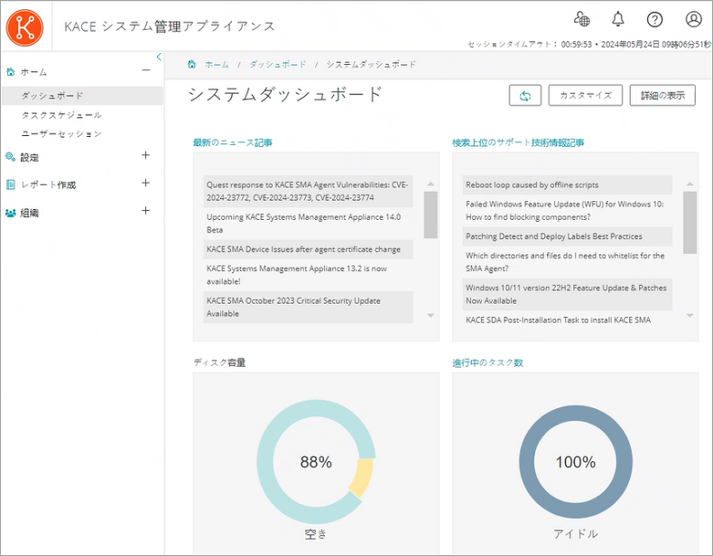Click the カスタマイズ button
The image size is (713, 556).
[585, 96]
